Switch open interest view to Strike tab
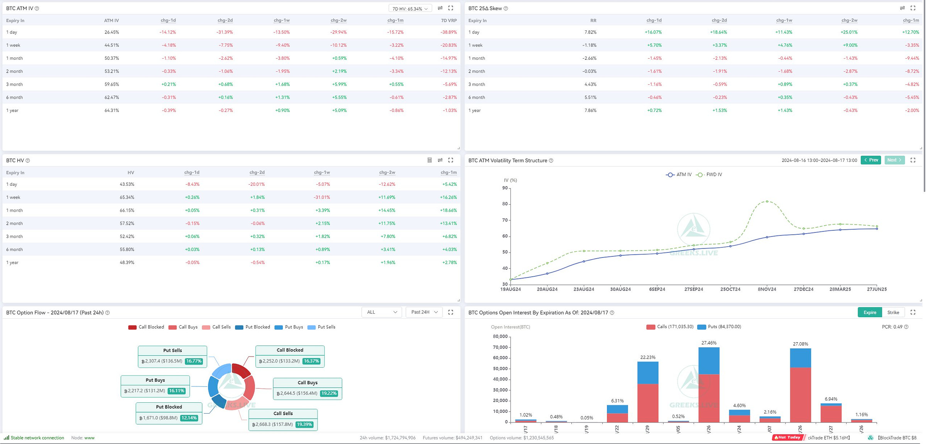The height and width of the screenshot is (444, 926). pos(893,312)
